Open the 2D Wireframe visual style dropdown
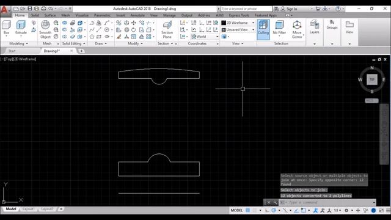Screen dimensions: 391x220 point(253,23)
